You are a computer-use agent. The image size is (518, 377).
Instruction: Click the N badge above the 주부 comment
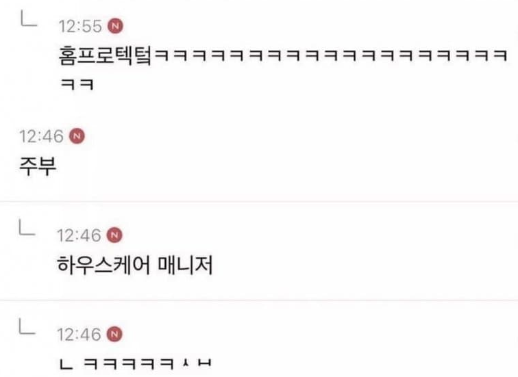77,136
